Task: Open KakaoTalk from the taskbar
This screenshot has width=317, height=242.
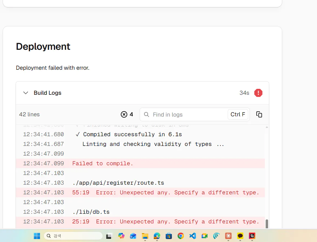Action: point(240,236)
